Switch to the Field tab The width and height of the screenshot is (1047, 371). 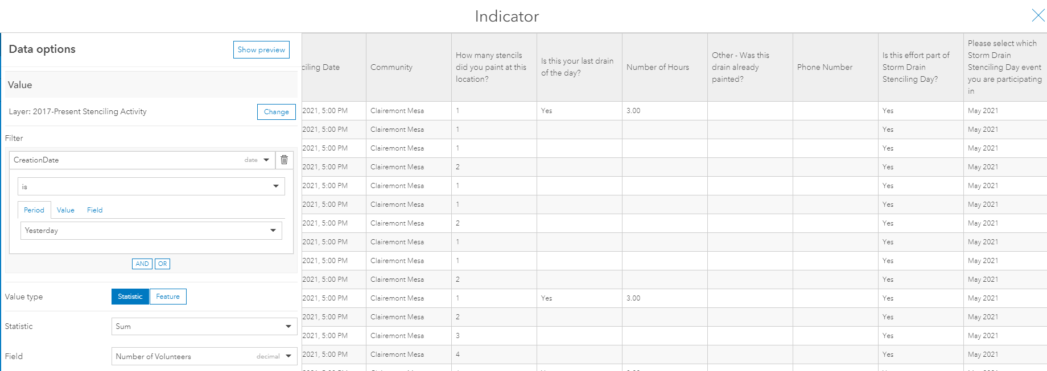click(95, 210)
